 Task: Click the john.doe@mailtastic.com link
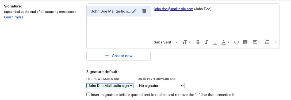[174, 9]
